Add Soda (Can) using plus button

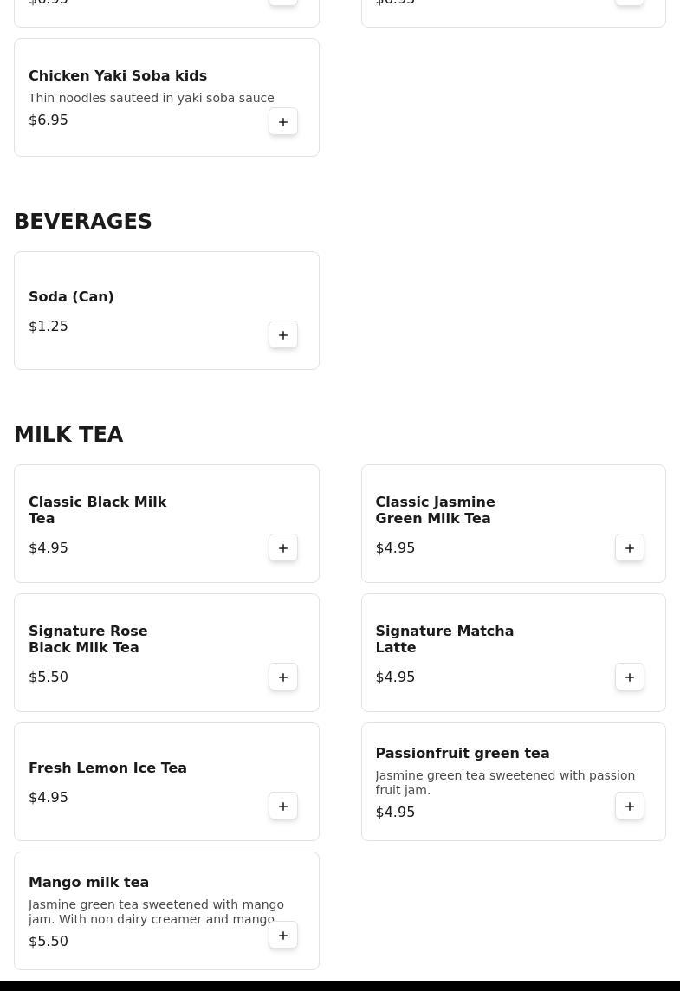(x=283, y=335)
